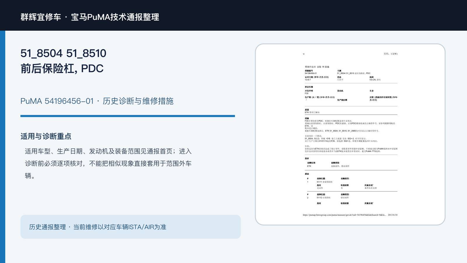Image resolution: width=467 pixels, height=263 pixels.
Task: Select the section heading 适用与诊断重点
Action: [x=46, y=136]
